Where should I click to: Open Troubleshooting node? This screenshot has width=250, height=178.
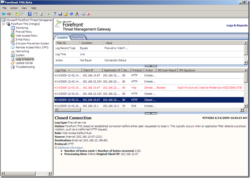pyautogui.click(x=25, y=67)
